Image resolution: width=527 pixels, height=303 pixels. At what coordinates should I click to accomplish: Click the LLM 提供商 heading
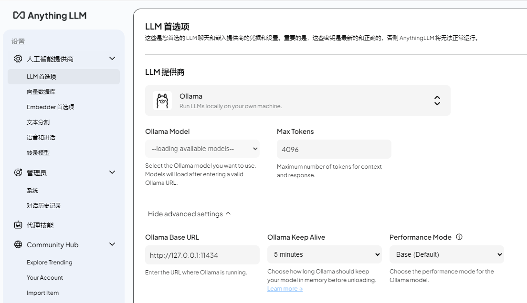pos(165,72)
